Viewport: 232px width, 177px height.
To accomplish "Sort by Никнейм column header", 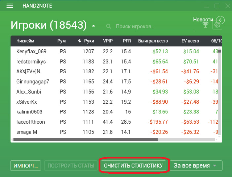I will tap(25, 41).
